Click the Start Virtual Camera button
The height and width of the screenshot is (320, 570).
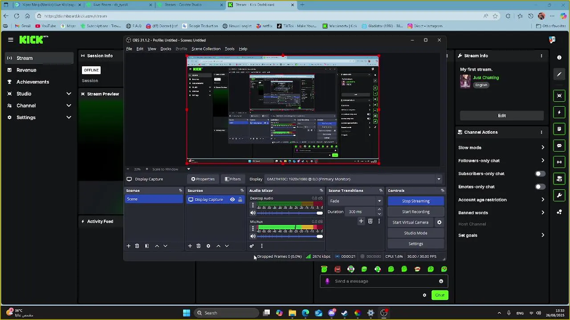tap(410, 222)
